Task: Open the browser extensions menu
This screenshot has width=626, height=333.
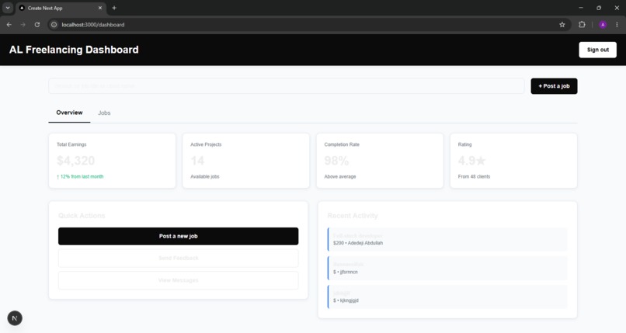Action: [582, 25]
